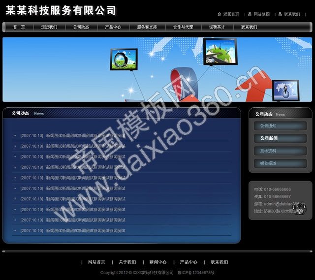315x280 pixels.
Task: Select 合作与代理 in the navigation bar
Action: point(183,27)
